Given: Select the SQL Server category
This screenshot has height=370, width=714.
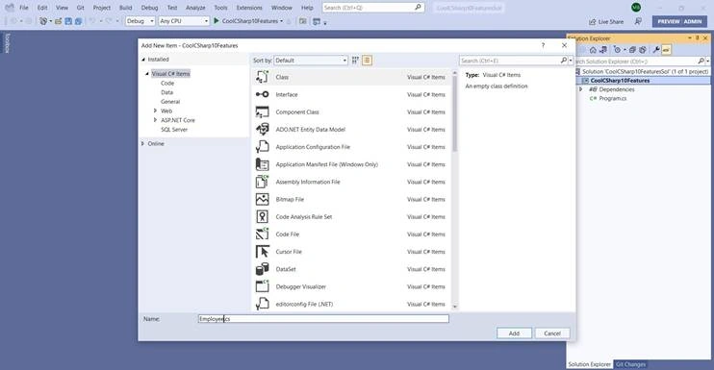Looking at the screenshot, I should click(x=174, y=130).
